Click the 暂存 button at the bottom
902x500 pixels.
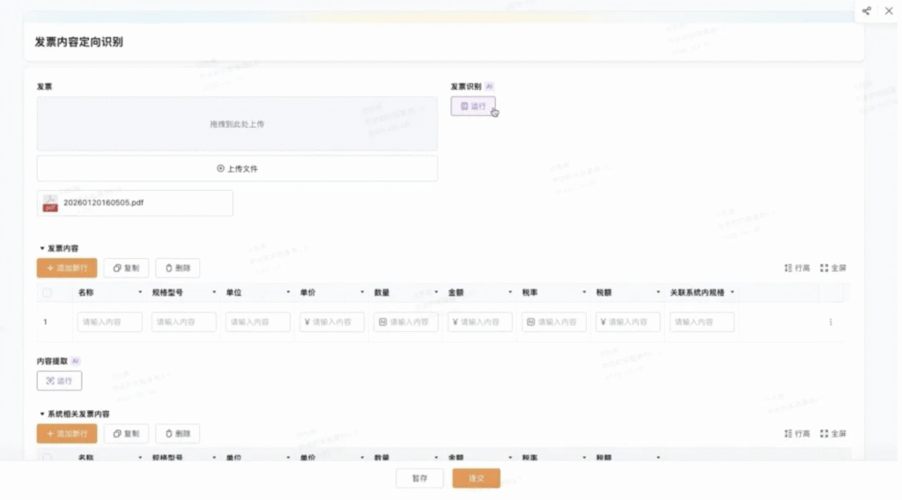419,478
